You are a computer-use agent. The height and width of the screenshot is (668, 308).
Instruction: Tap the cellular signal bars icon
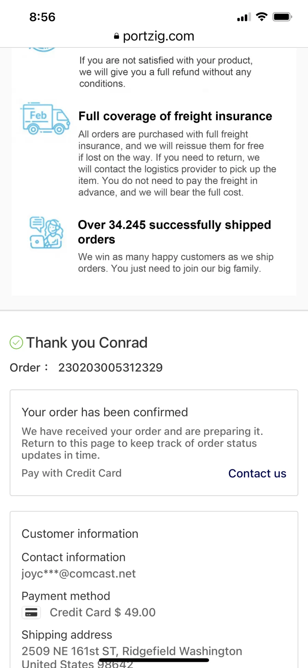click(244, 17)
